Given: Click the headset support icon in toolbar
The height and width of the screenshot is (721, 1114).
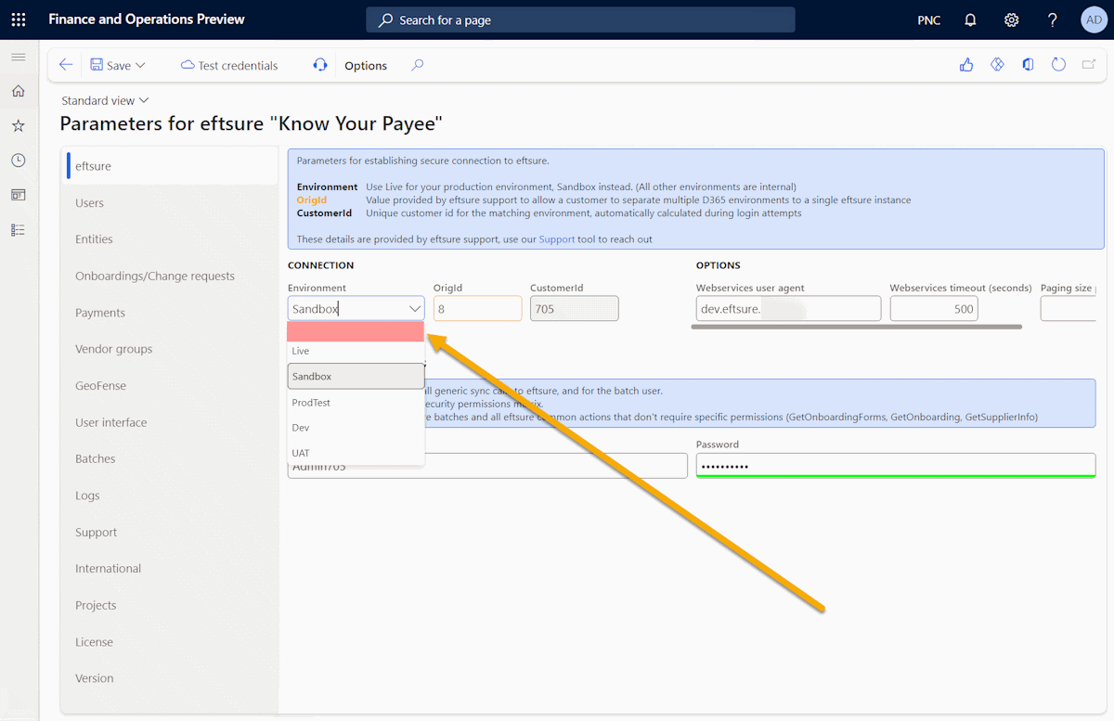Looking at the screenshot, I should tap(320, 65).
